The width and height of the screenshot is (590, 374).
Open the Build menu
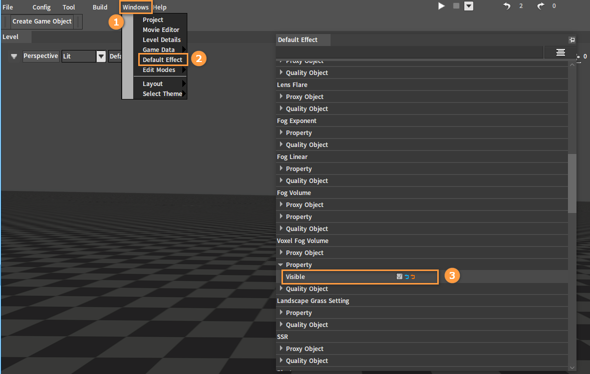(100, 7)
